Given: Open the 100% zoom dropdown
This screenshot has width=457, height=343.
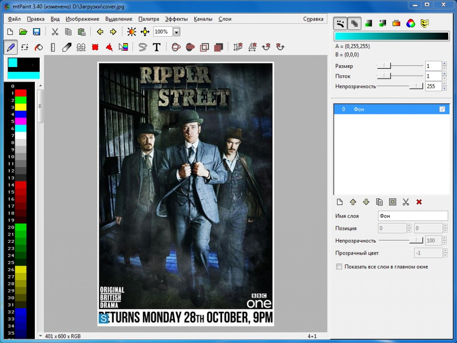Looking at the screenshot, I should [x=176, y=32].
